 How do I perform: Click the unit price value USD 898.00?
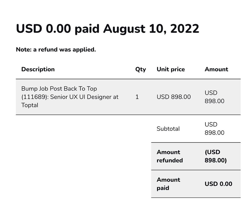click(x=173, y=97)
